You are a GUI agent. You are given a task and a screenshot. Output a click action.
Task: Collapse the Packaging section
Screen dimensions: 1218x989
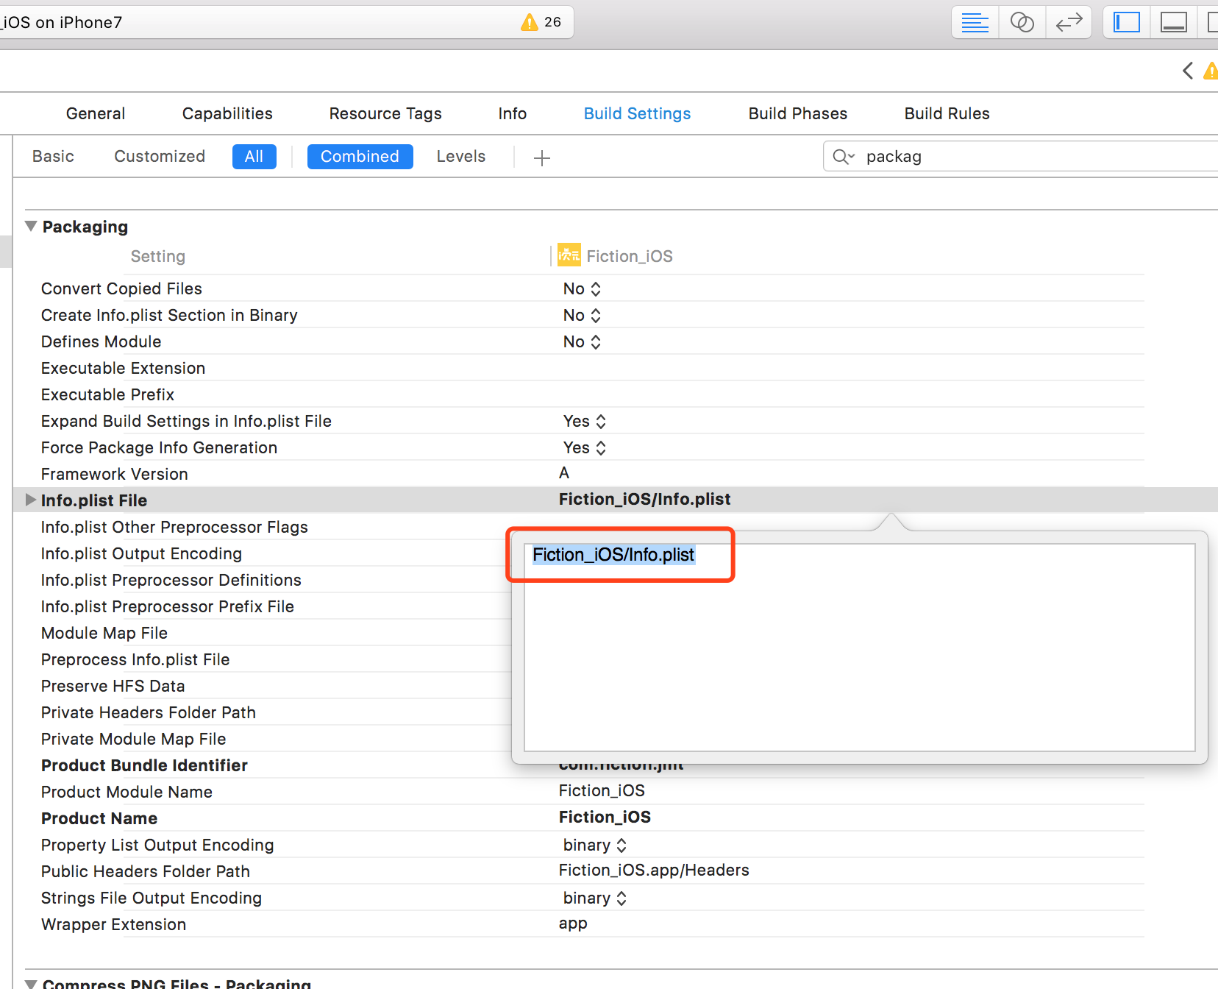point(31,226)
